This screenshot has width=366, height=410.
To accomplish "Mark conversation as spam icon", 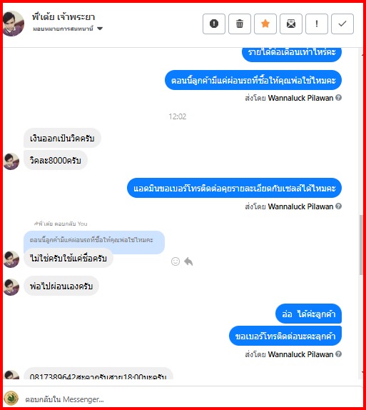I will [x=214, y=24].
